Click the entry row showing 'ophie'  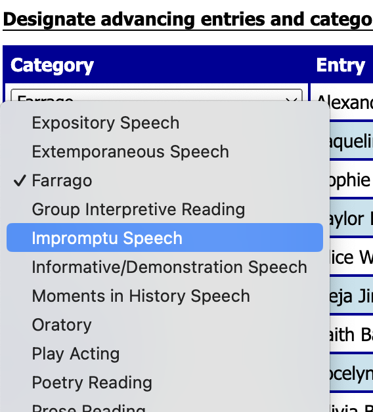[351, 180]
